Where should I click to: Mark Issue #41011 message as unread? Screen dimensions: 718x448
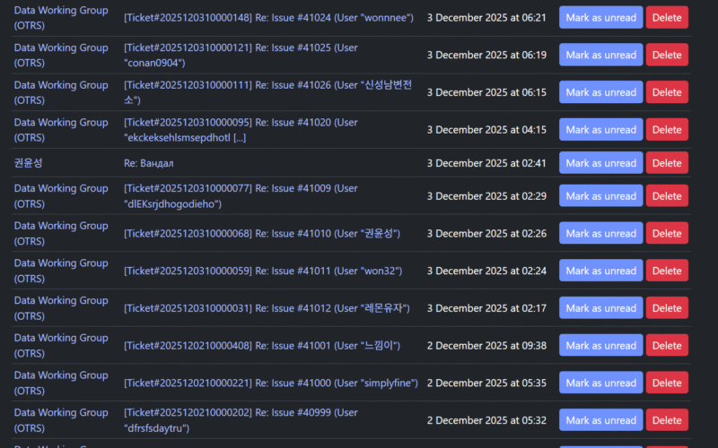600,271
